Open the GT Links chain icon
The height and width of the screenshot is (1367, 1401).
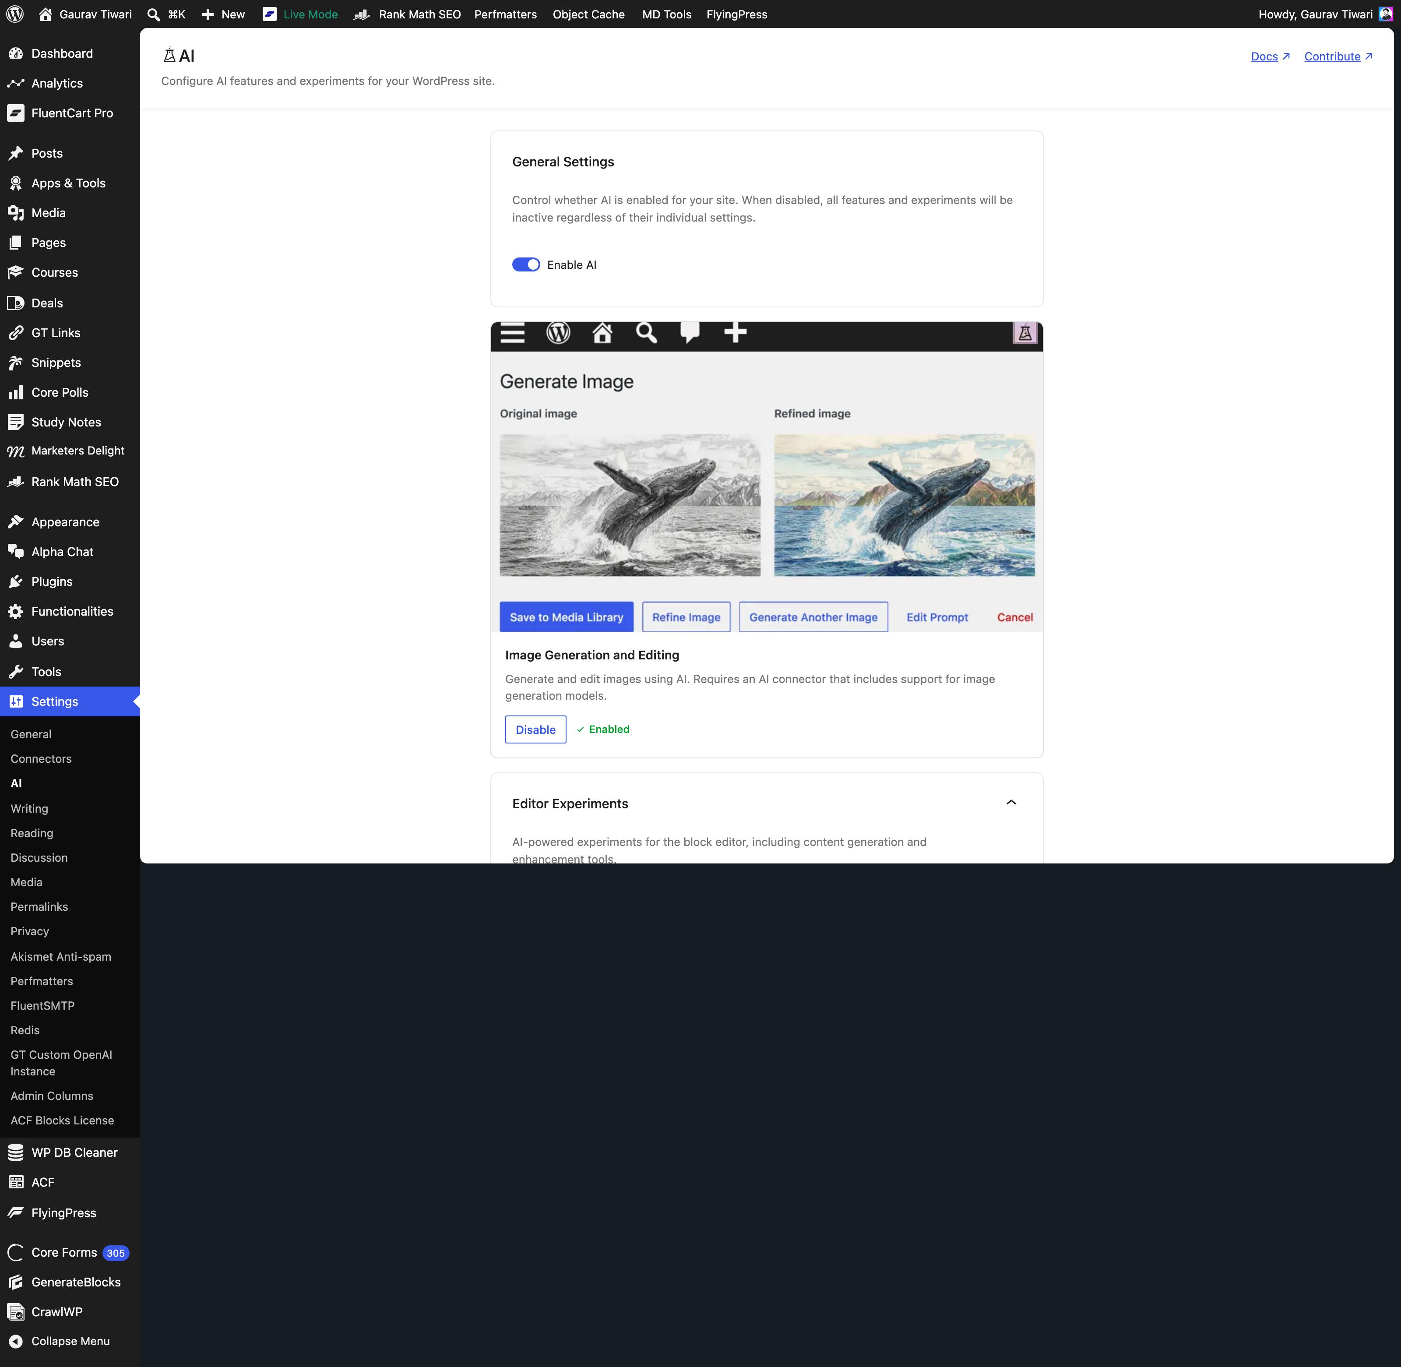pyautogui.click(x=16, y=333)
